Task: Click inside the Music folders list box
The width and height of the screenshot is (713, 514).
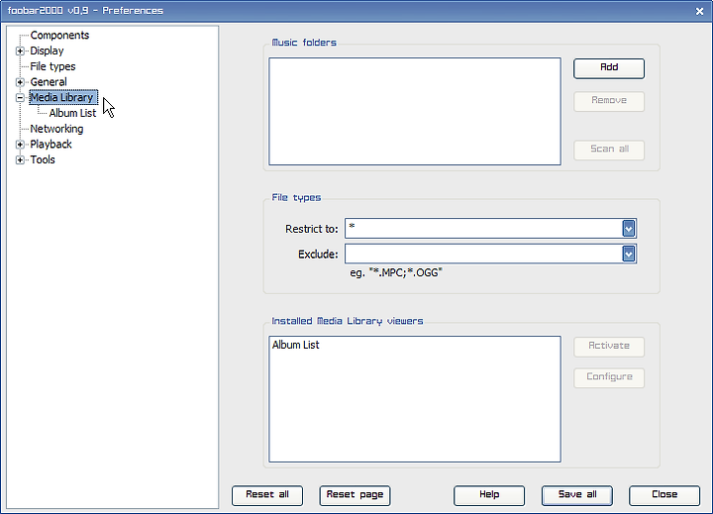Action: pos(415,112)
